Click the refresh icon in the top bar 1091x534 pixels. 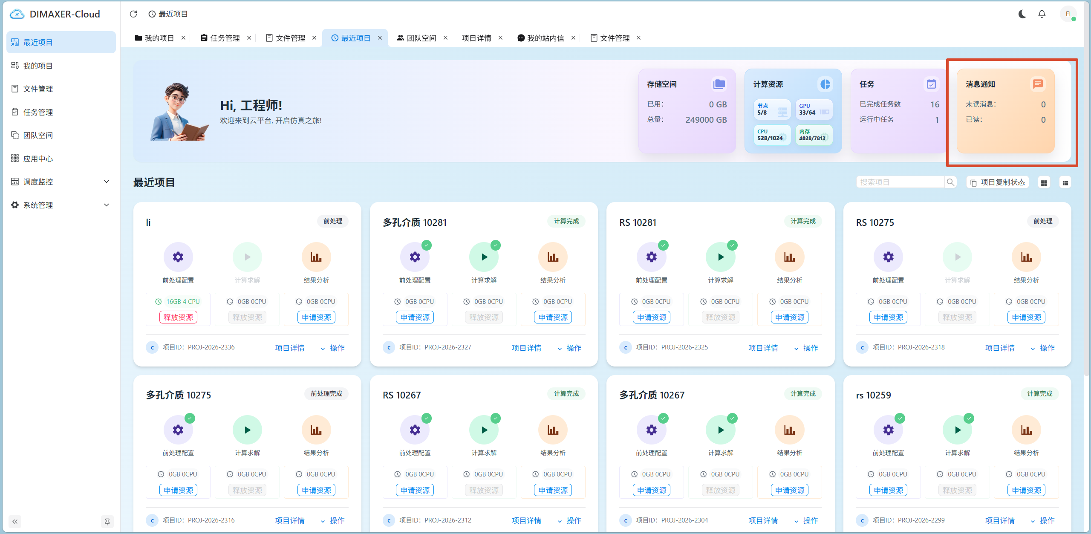tap(133, 14)
